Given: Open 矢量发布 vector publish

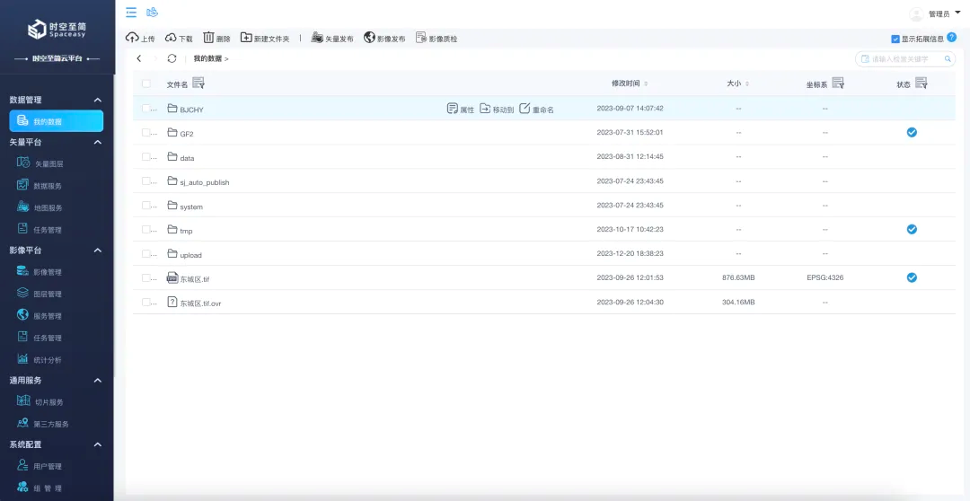Looking at the screenshot, I should pyautogui.click(x=332, y=39).
